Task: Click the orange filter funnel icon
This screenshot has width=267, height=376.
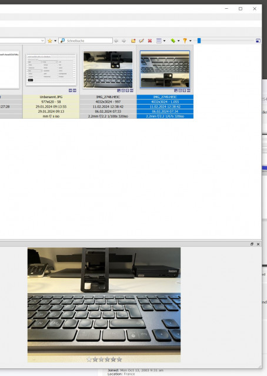Action: 185,41
